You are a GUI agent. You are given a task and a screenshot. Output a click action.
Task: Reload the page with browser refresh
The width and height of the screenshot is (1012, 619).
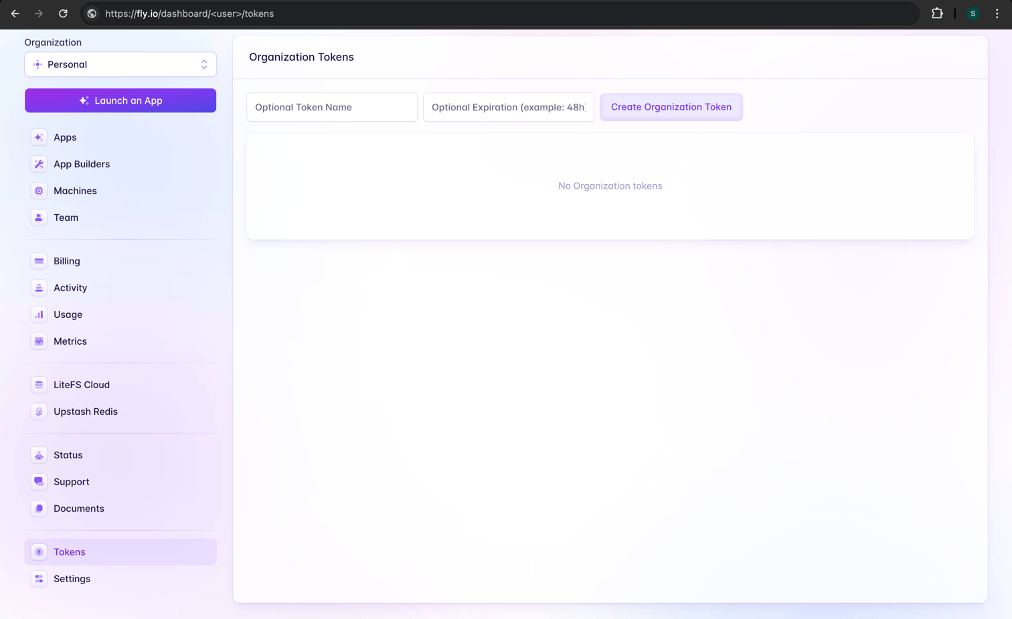[x=63, y=13]
